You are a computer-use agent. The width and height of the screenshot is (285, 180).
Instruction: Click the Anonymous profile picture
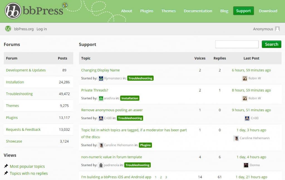(277, 29)
